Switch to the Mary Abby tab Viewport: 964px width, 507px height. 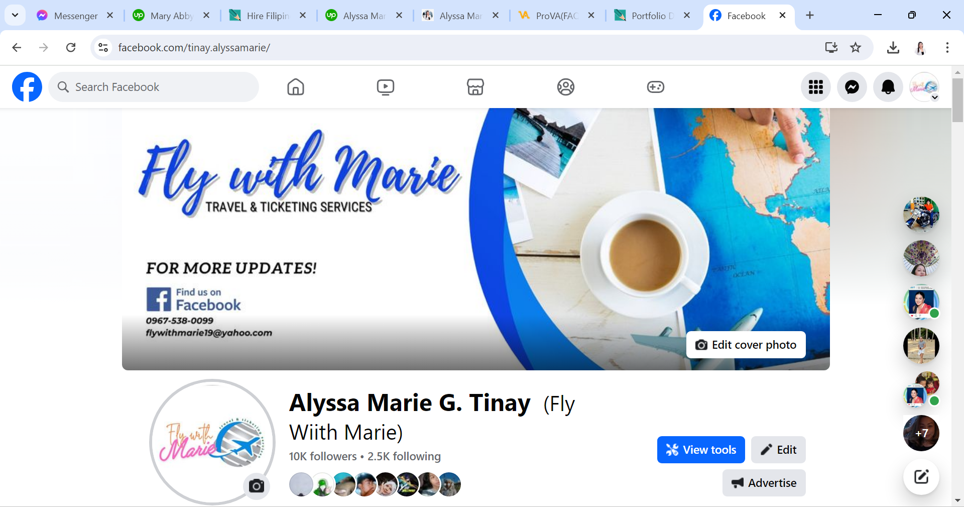pyautogui.click(x=172, y=16)
